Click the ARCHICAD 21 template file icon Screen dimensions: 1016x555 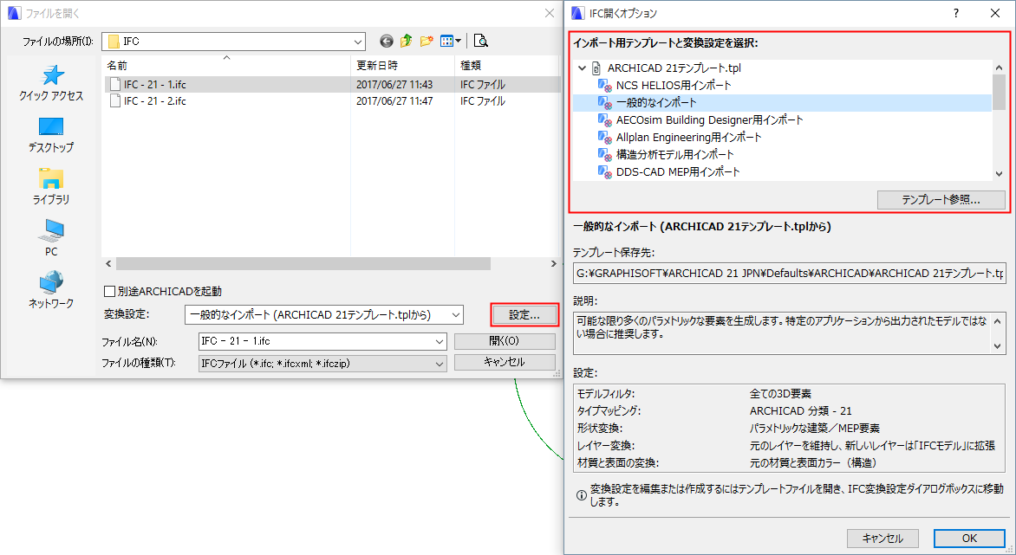click(x=596, y=68)
